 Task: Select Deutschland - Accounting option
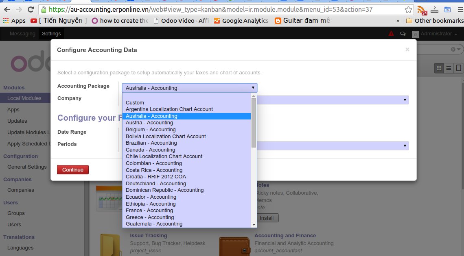187,184
